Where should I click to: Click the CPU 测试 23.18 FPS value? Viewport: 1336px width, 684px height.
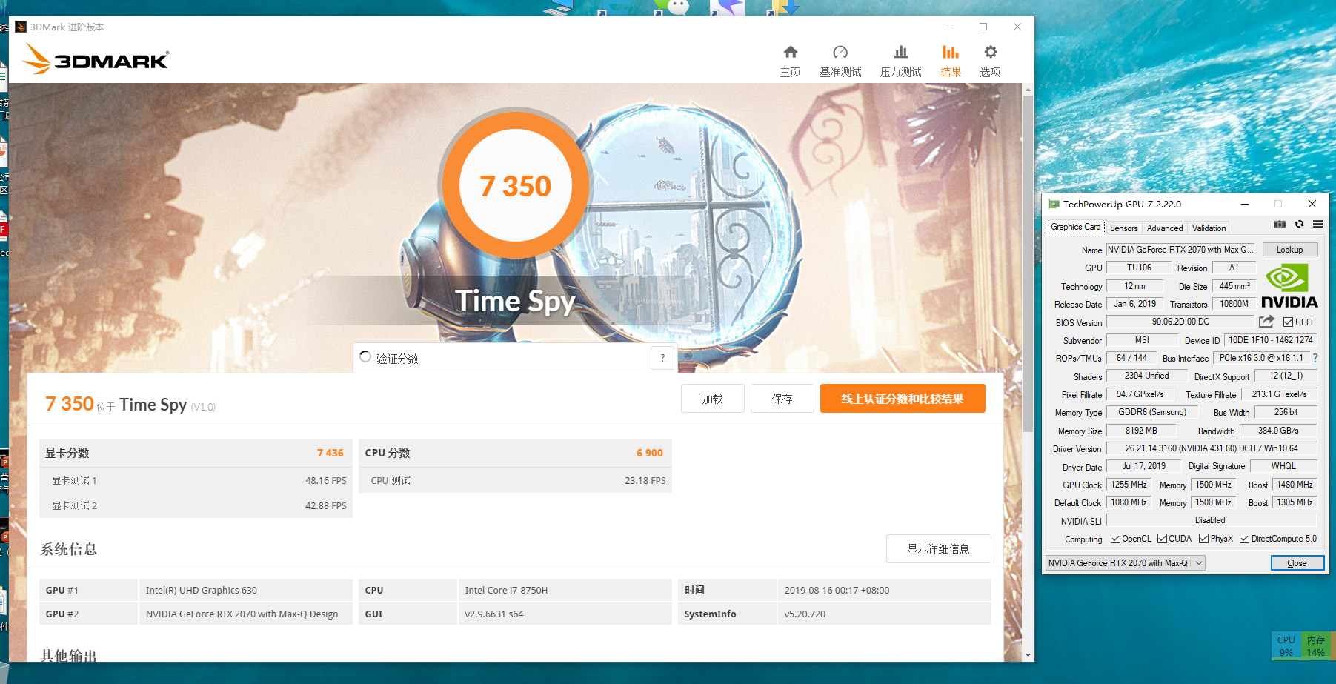click(x=645, y=480)
